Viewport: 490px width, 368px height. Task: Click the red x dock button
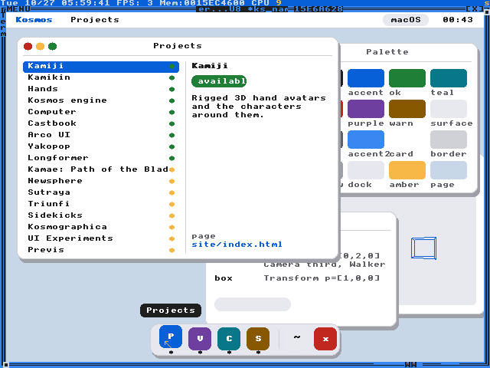click(325, 339)
